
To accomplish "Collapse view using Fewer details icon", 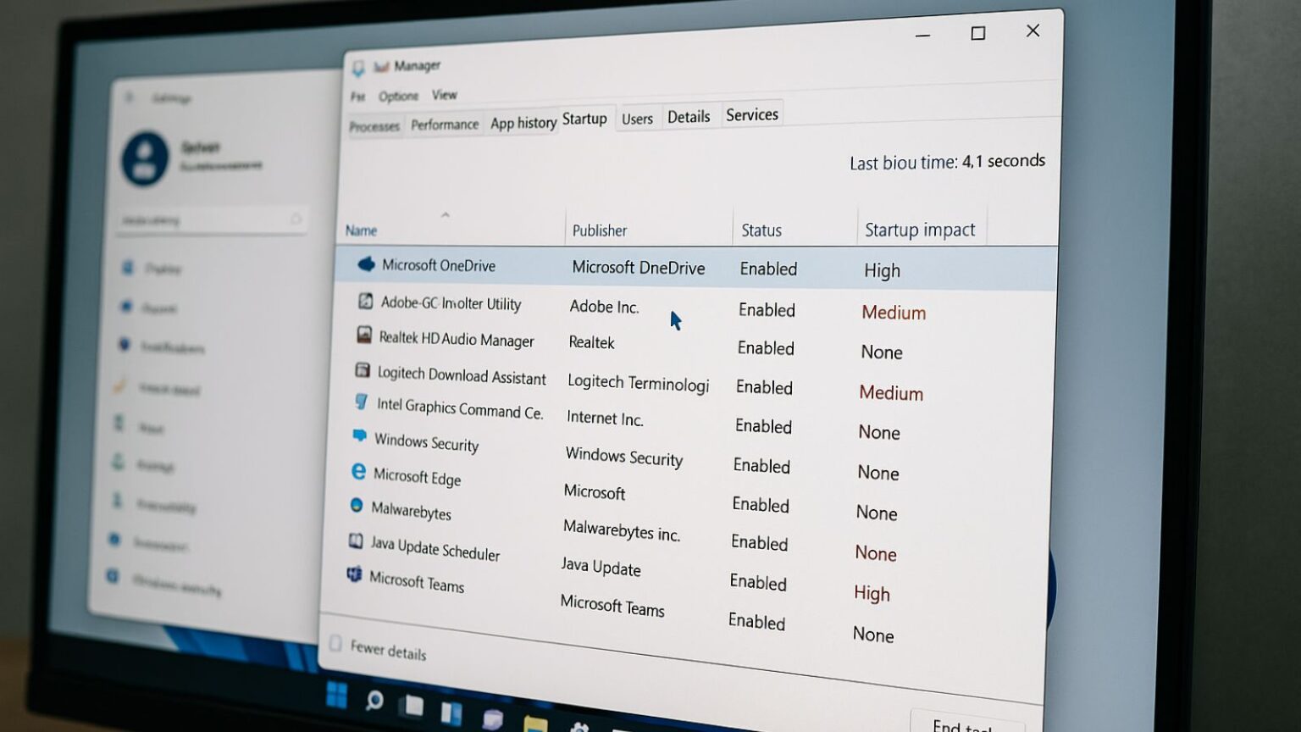I will [335, 644].
